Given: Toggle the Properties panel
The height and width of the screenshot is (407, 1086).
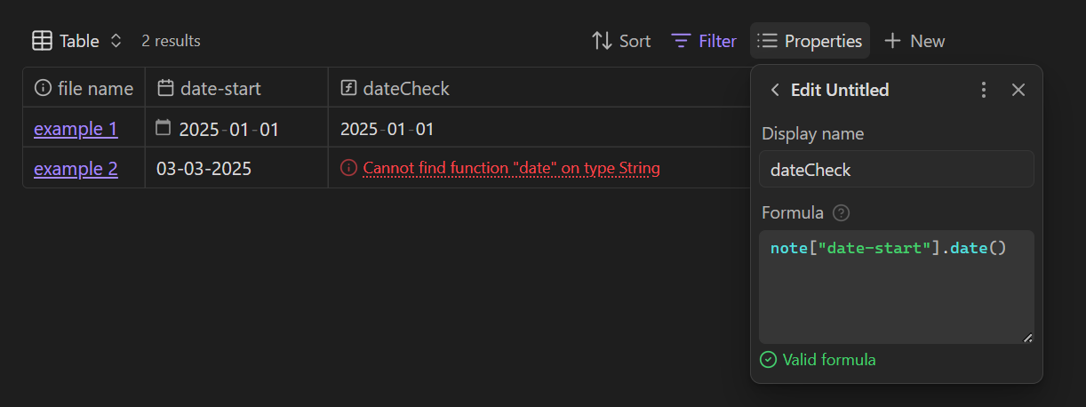Looking at the screenshot, I should (x=810, y=41).
